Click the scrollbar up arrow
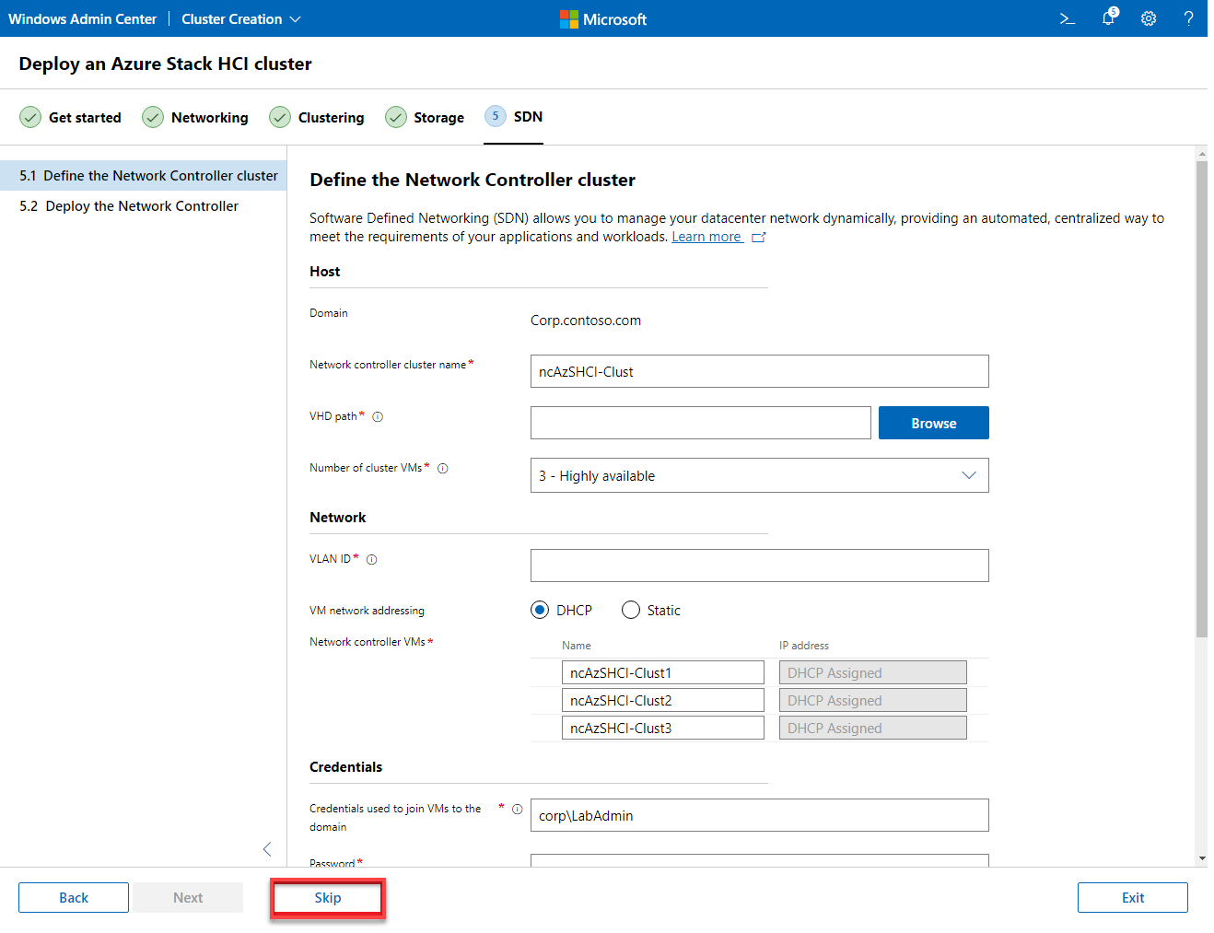Screen dimensions: 1214x933 coord(1202,153)
